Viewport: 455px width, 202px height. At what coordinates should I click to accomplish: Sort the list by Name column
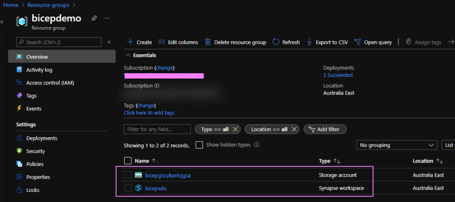click(x=142, y=161)
